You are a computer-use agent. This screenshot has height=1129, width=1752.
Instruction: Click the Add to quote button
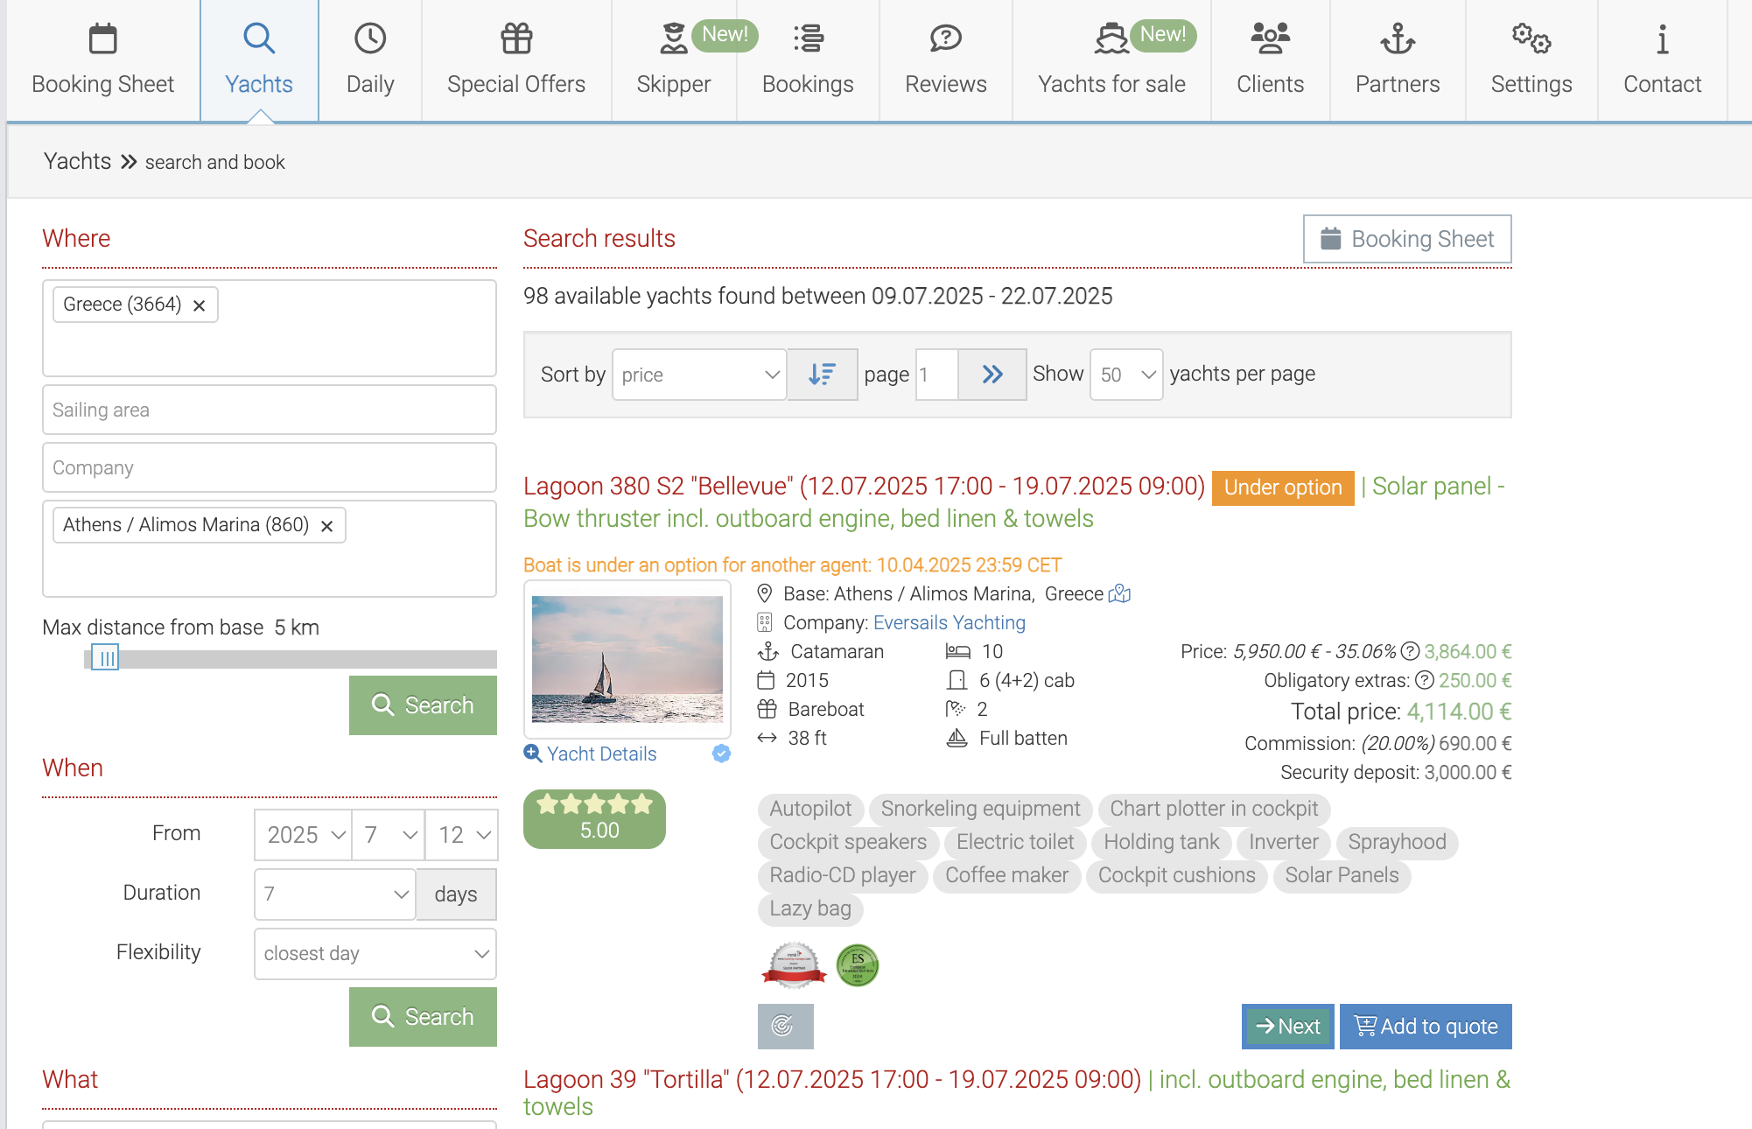pyautogui.click(x=1426, y=1026)
